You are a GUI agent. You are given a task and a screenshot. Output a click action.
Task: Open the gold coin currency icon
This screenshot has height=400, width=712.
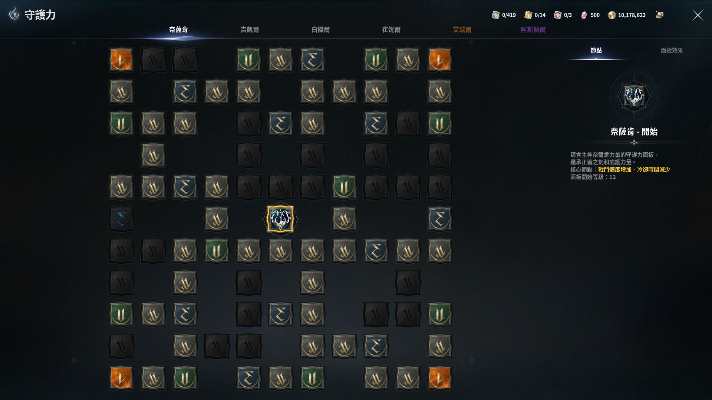(x=612, y=15)
